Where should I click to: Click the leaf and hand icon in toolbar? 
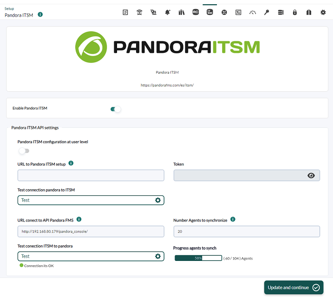pyautogui.click(x=153, y=12)
